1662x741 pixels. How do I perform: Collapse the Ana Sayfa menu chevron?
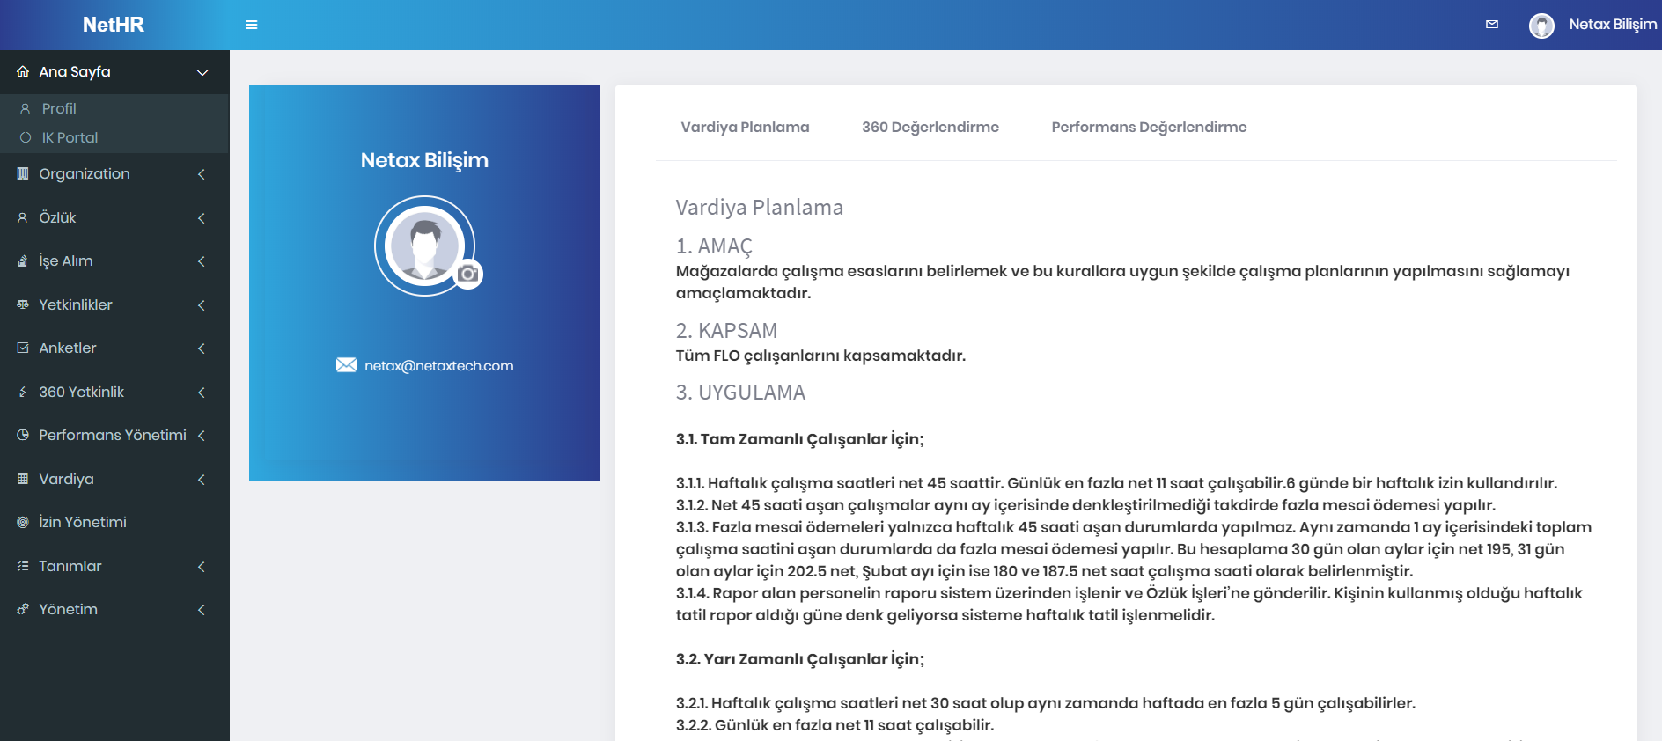pos(202,72)
